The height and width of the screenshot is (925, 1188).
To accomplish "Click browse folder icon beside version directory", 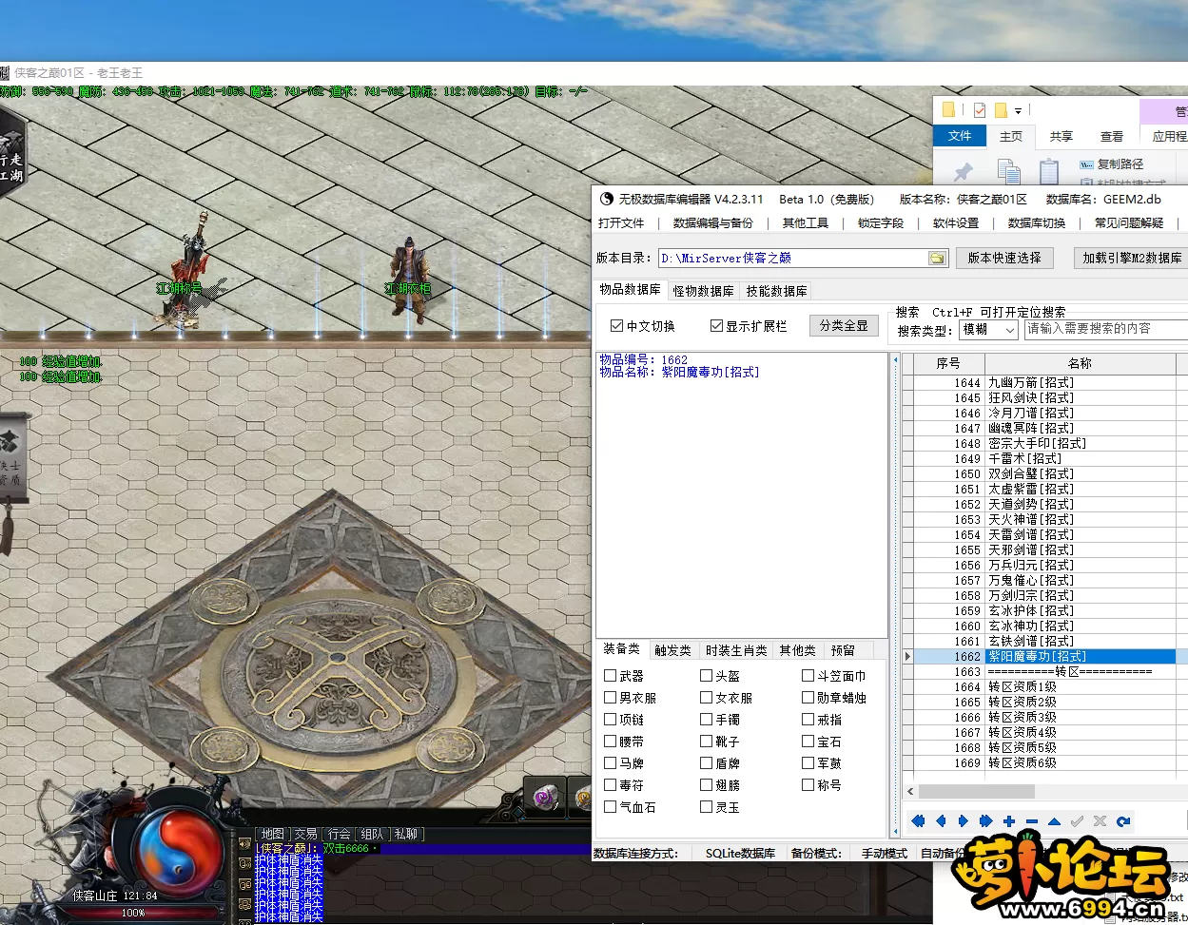I will click(x=937, y=258).
